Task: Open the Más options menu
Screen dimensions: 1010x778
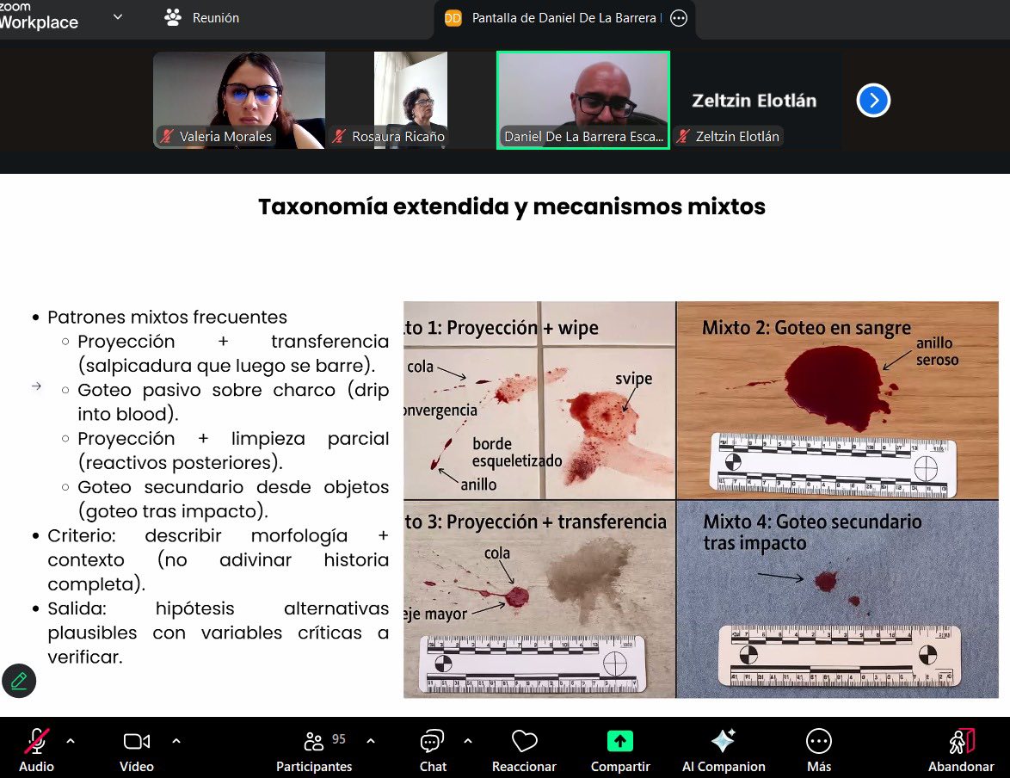Action: [x=818, y=749]
